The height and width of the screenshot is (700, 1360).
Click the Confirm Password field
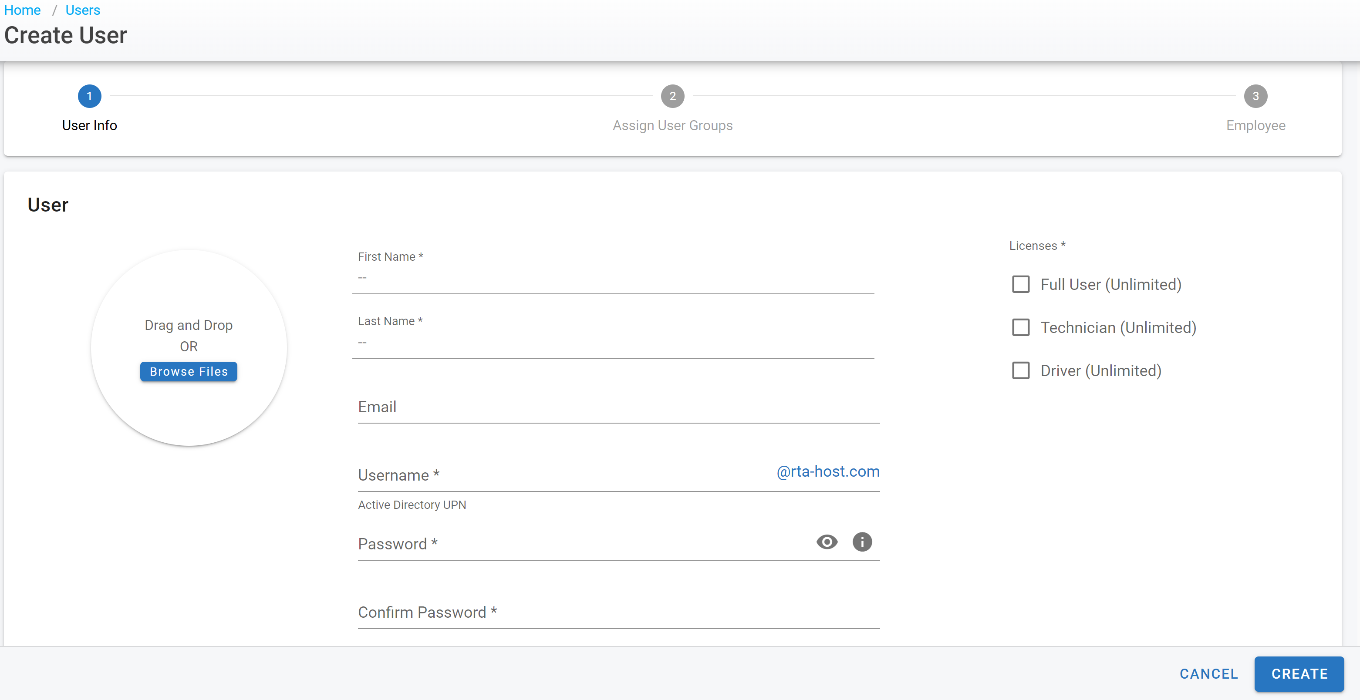coord(618,612)
